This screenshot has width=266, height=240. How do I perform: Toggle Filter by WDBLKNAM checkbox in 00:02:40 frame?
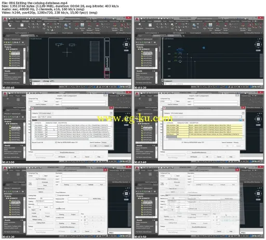182,143
